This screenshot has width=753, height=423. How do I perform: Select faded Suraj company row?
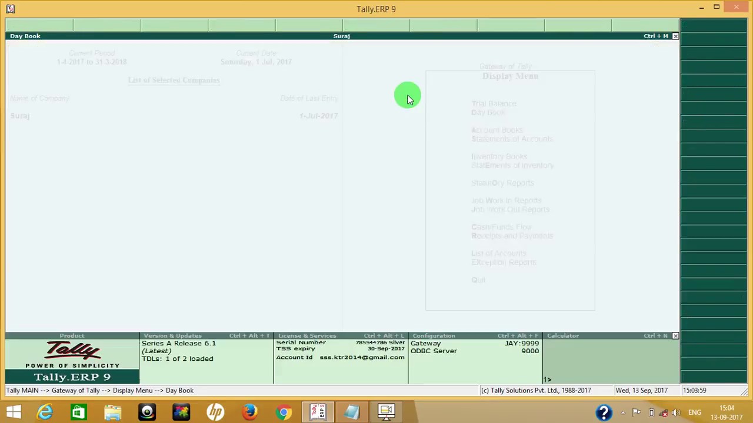click(174, 116)
